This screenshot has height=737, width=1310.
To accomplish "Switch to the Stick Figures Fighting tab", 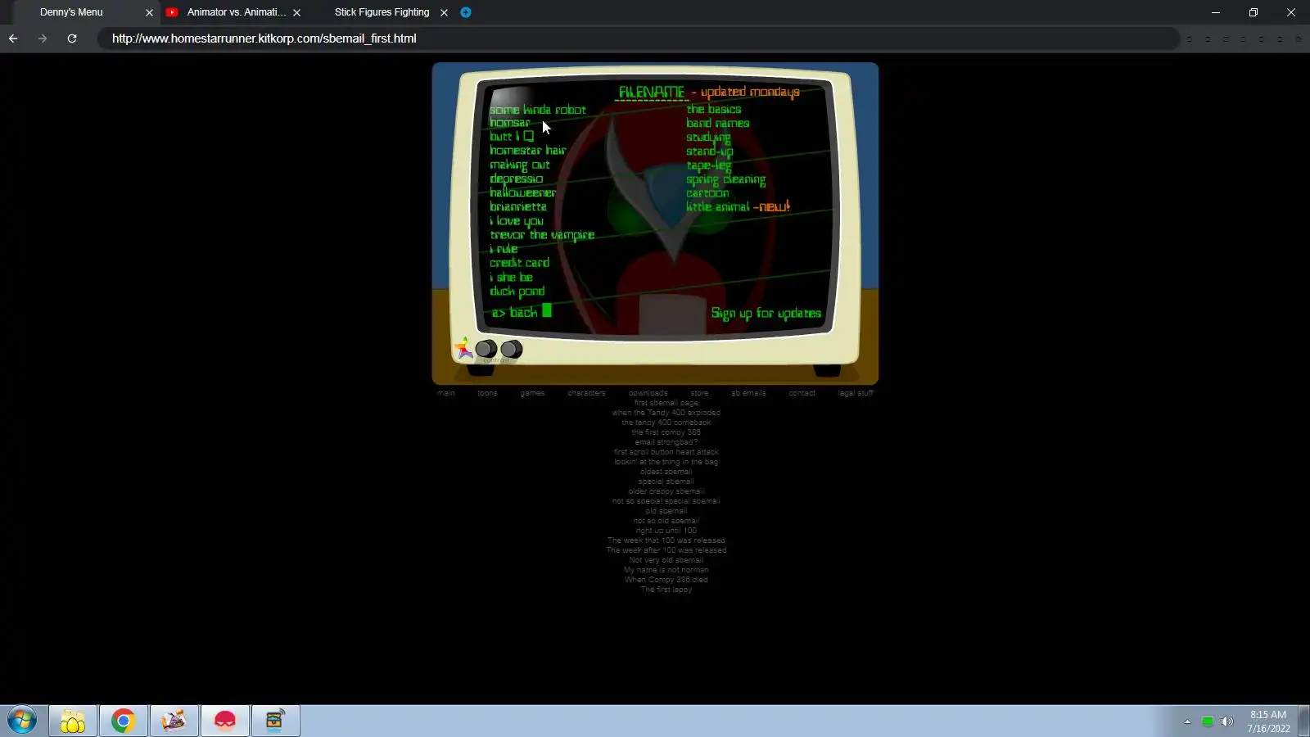I will (382, 12).
